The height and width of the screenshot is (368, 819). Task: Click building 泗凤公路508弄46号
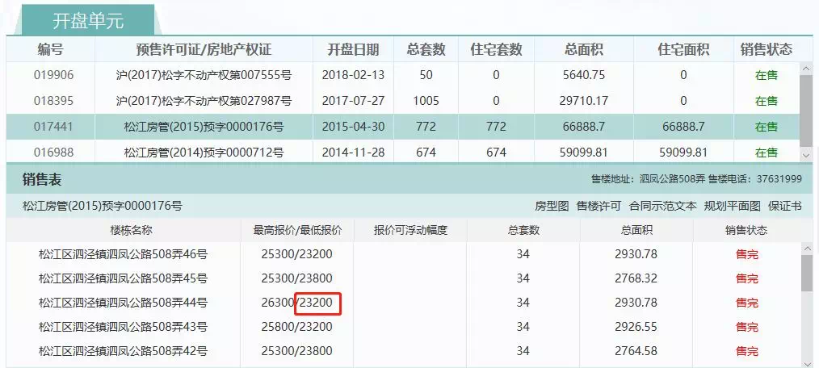(123, 254)
